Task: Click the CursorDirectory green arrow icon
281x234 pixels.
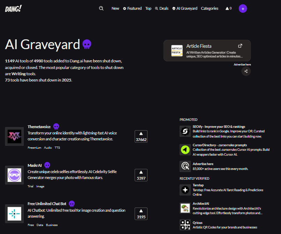Action: coord(185,150)
